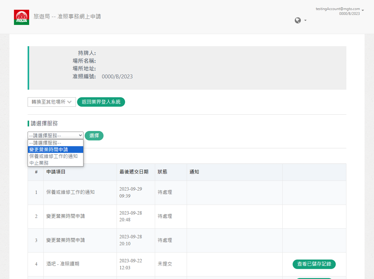Click the 通知 column header
The height and width of the screenshot is (279, 374).
(x=194, y=172)
